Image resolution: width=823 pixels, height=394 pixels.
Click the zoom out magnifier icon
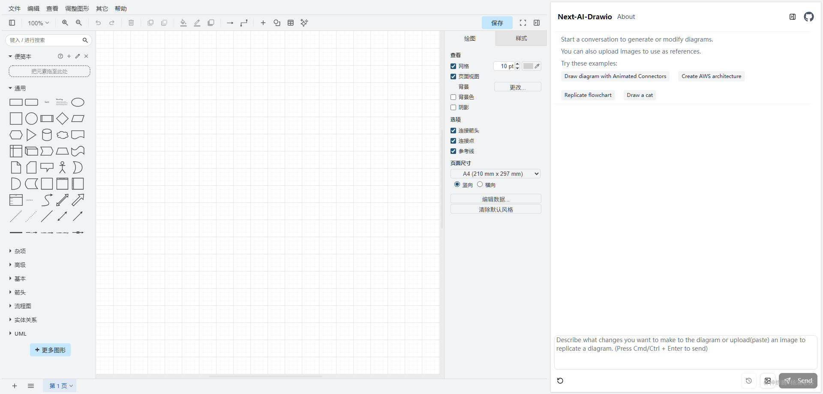coord(79,23)
